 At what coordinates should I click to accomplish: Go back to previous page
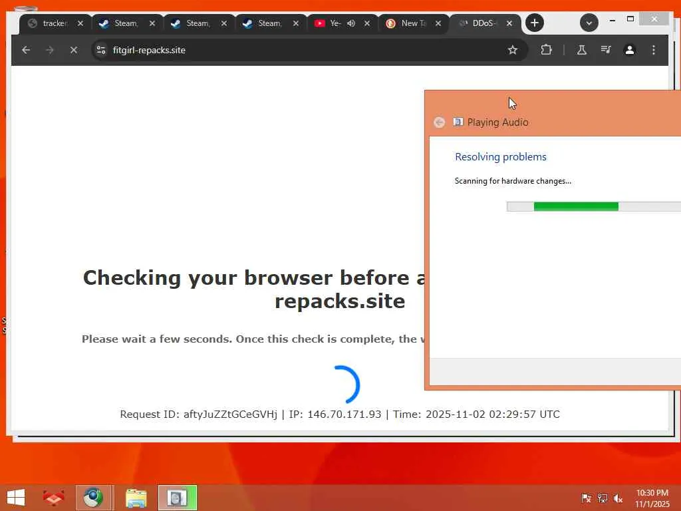(x=26, y=50)
